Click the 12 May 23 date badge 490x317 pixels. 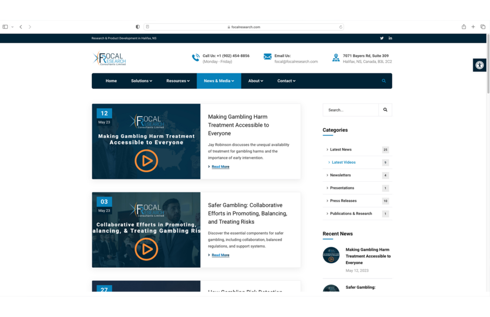pyautogui.click(x=104, y=117)
